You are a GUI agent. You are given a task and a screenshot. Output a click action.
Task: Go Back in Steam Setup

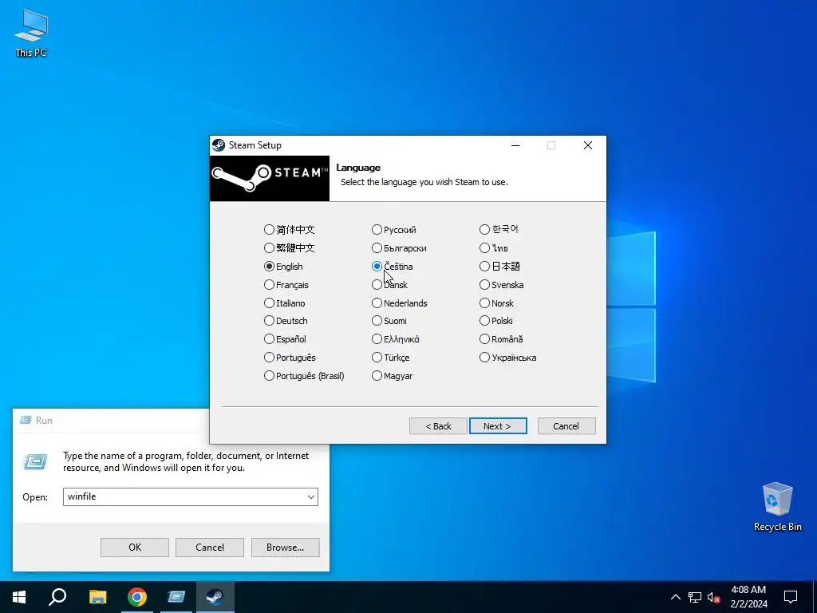[x=438, y=426]
